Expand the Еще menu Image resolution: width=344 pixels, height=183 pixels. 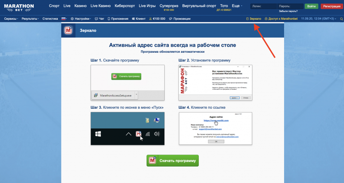(x=237, y=6)
